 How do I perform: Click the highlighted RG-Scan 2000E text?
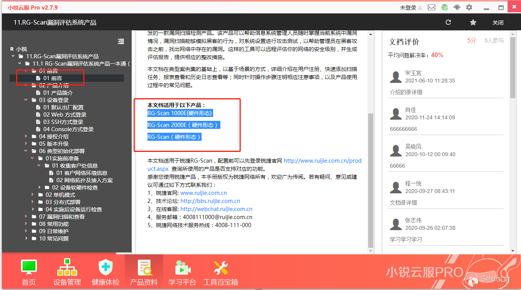pyautogui.click(x=184, y=125)
